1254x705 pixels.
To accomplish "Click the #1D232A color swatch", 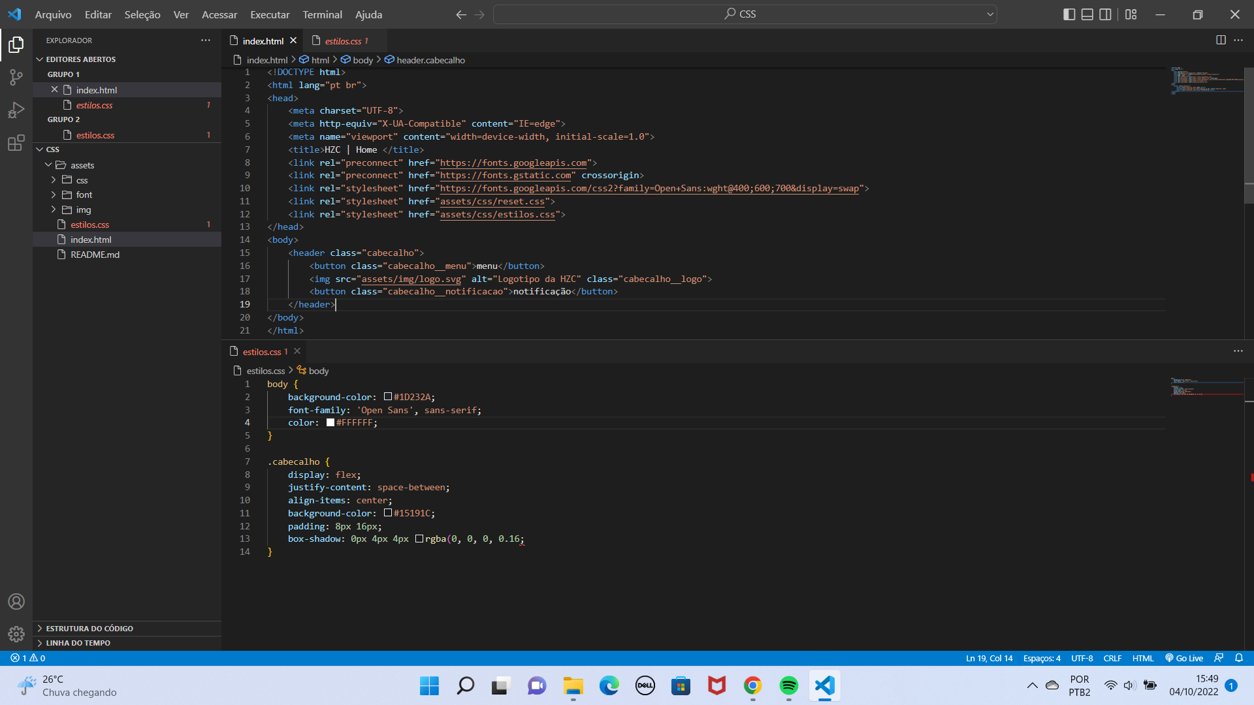I will pos(388,397).
